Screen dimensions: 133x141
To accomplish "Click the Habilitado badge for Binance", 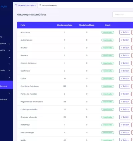I will coord(107,56).
